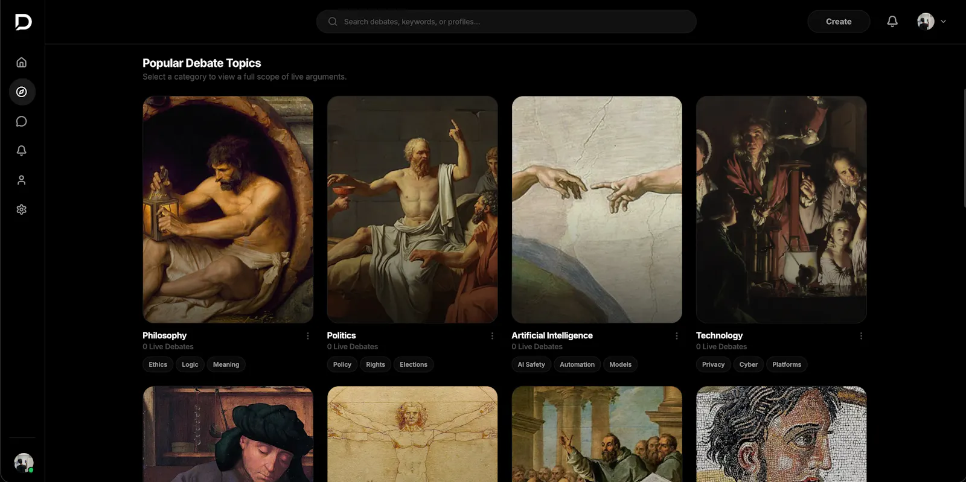This screenshot has width=966, height=482.
Task: Open the Philosophy topic painting thumbnail
Action: click(x=228, y=209)
